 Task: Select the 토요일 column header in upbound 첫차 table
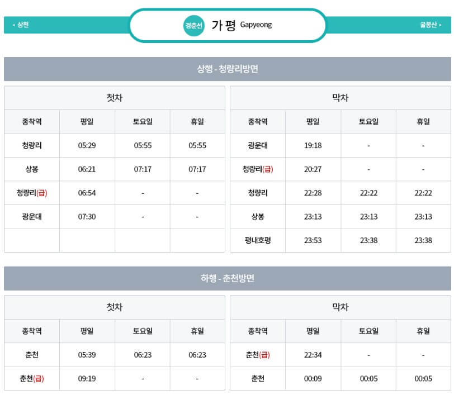pyautogui.click(x=143, y=122)
